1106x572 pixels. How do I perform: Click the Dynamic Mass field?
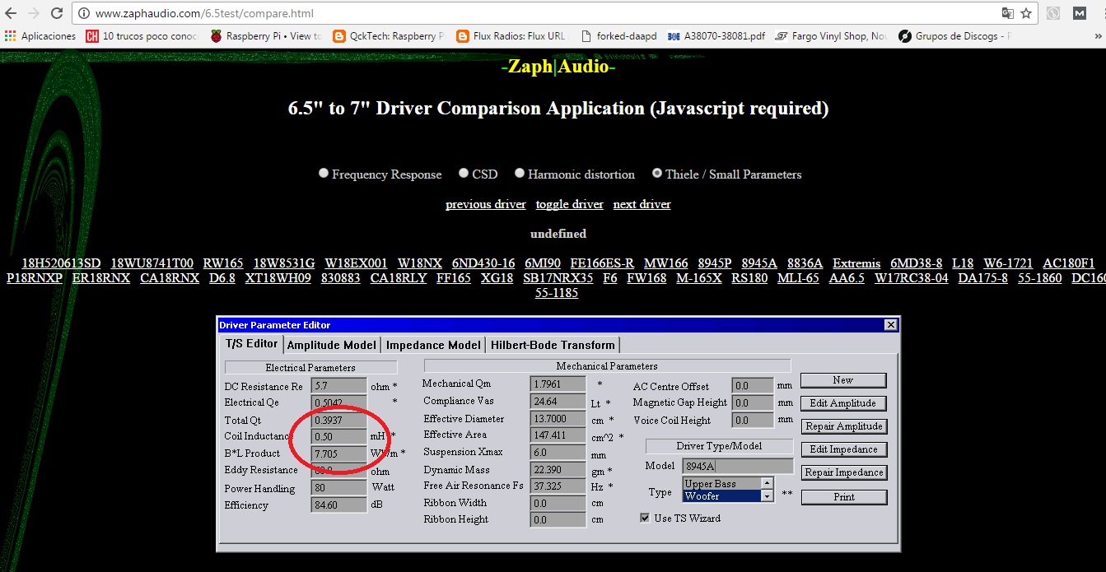557,469
